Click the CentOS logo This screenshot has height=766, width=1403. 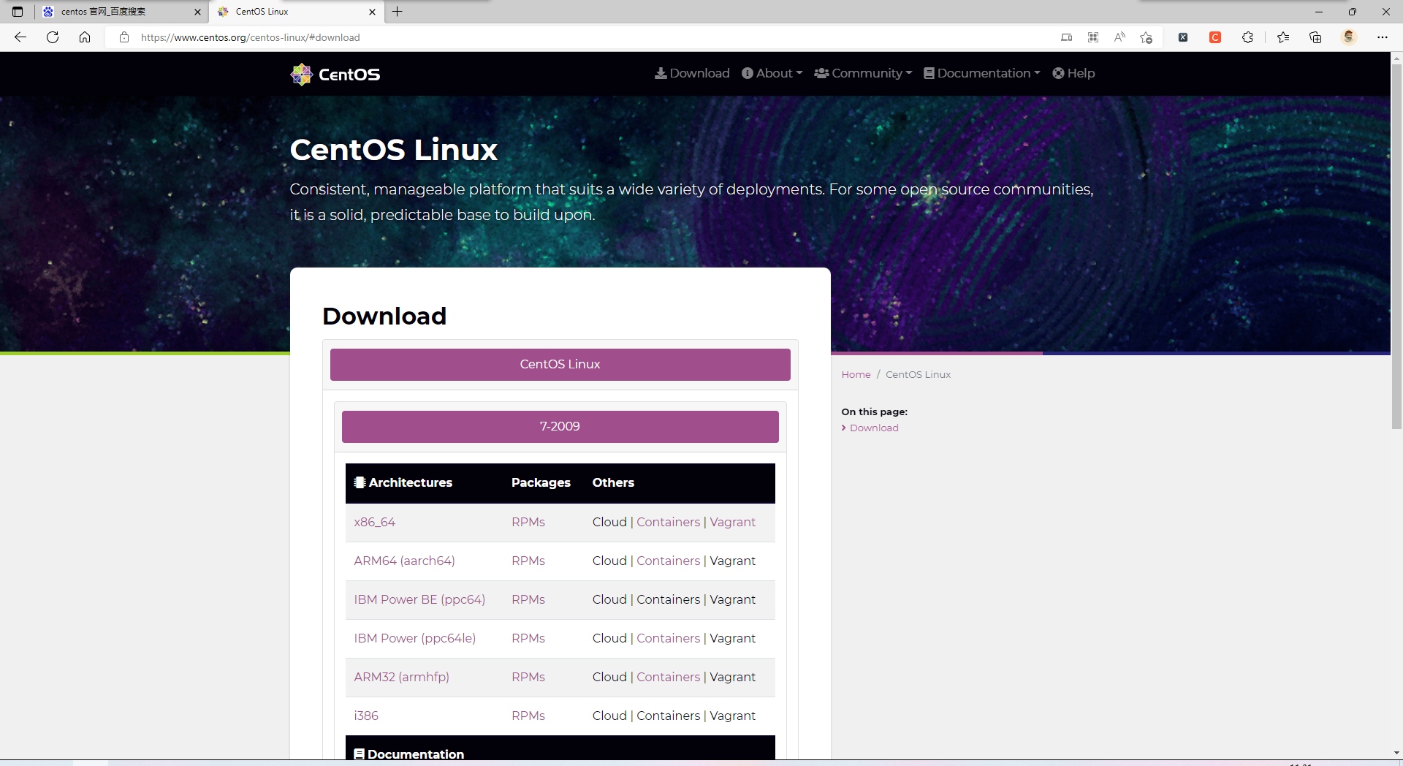click(335, 74)
